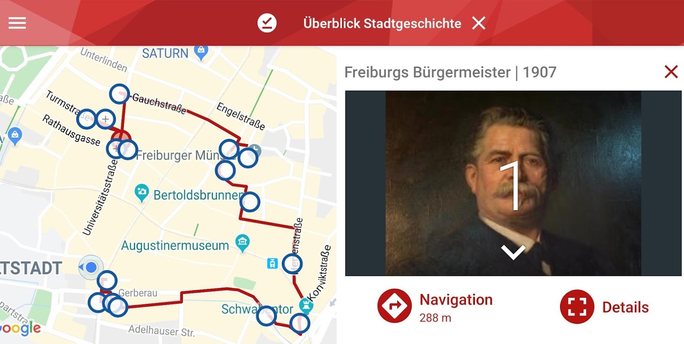Select the Schwabentor castle pin

[x=306, y=305]
